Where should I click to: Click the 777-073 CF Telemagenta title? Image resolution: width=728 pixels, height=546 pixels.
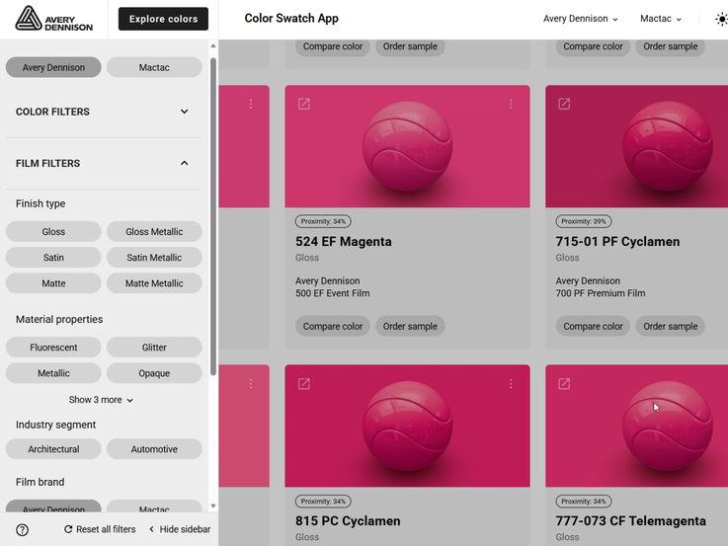click(x=630, y=521)
